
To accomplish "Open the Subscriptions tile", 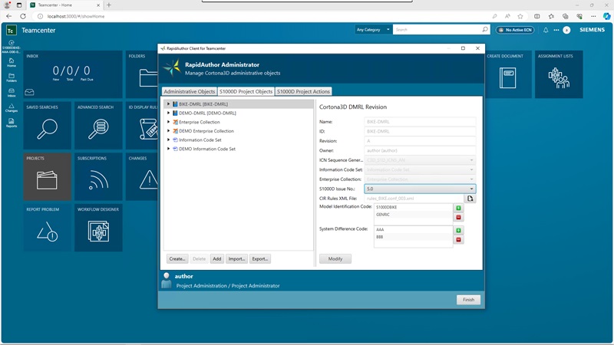I will coord(98,176).
